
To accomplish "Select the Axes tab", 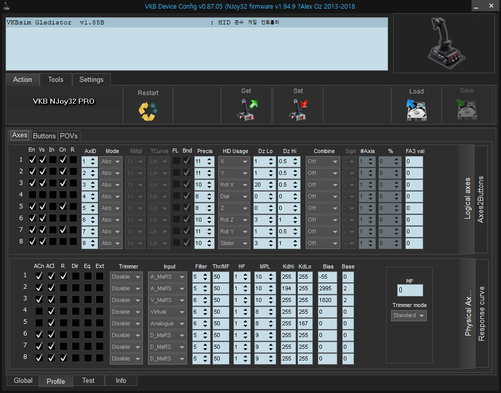I will (x=20, y=135).
